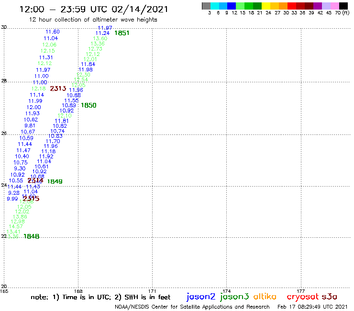The image size is (354, 311).
Task: Click the green wave height '12.15'
Action: [48, 51]
